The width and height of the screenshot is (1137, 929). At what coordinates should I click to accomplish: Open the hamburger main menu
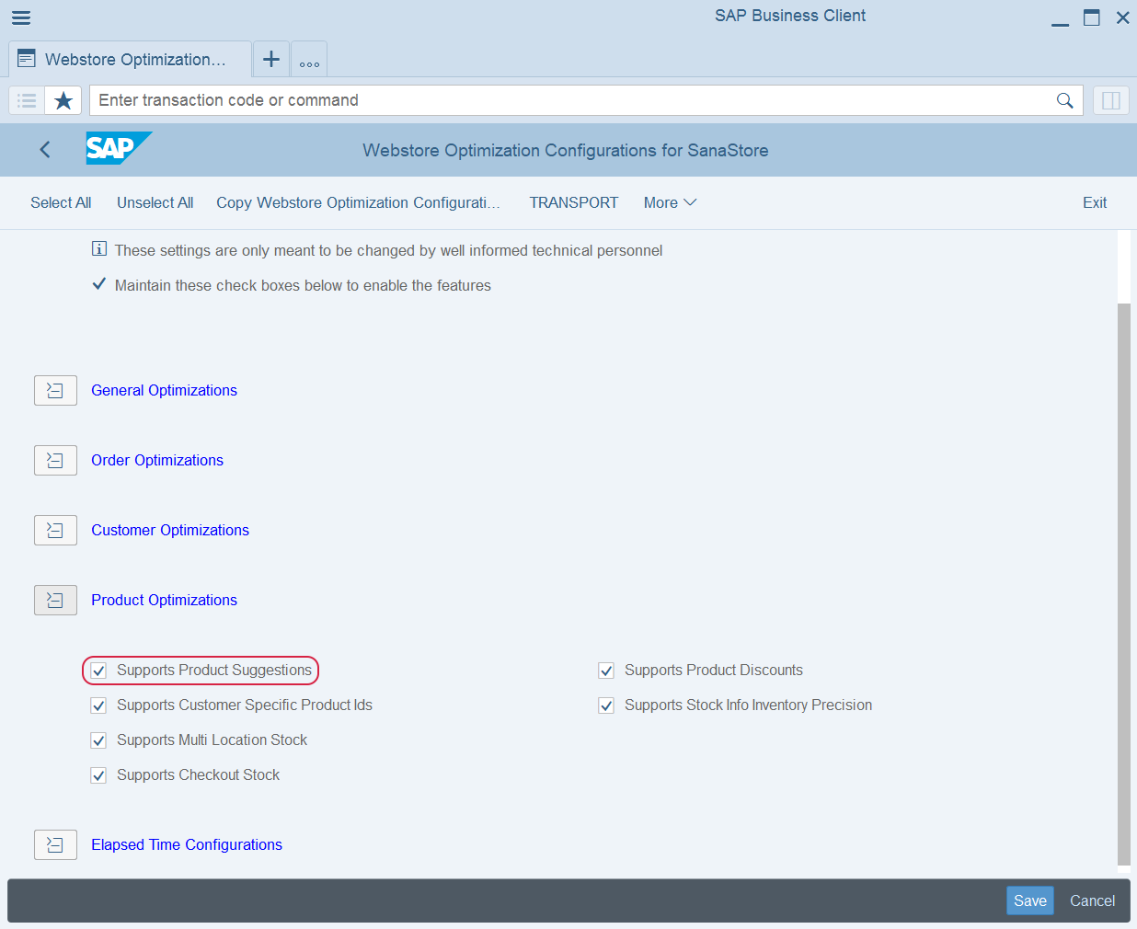coord(21,17)
